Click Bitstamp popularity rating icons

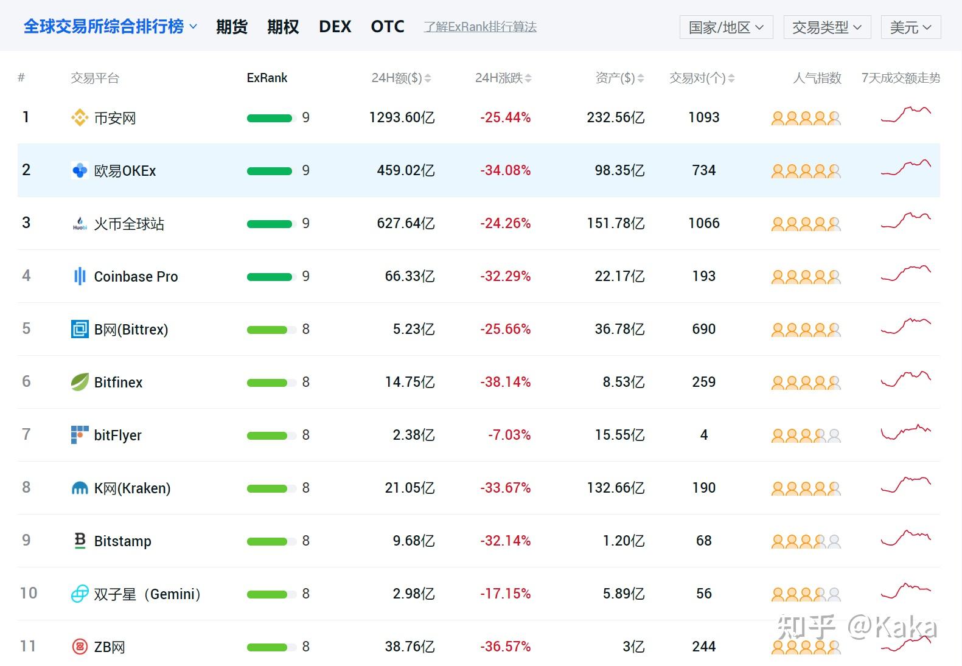pos(806,542)
